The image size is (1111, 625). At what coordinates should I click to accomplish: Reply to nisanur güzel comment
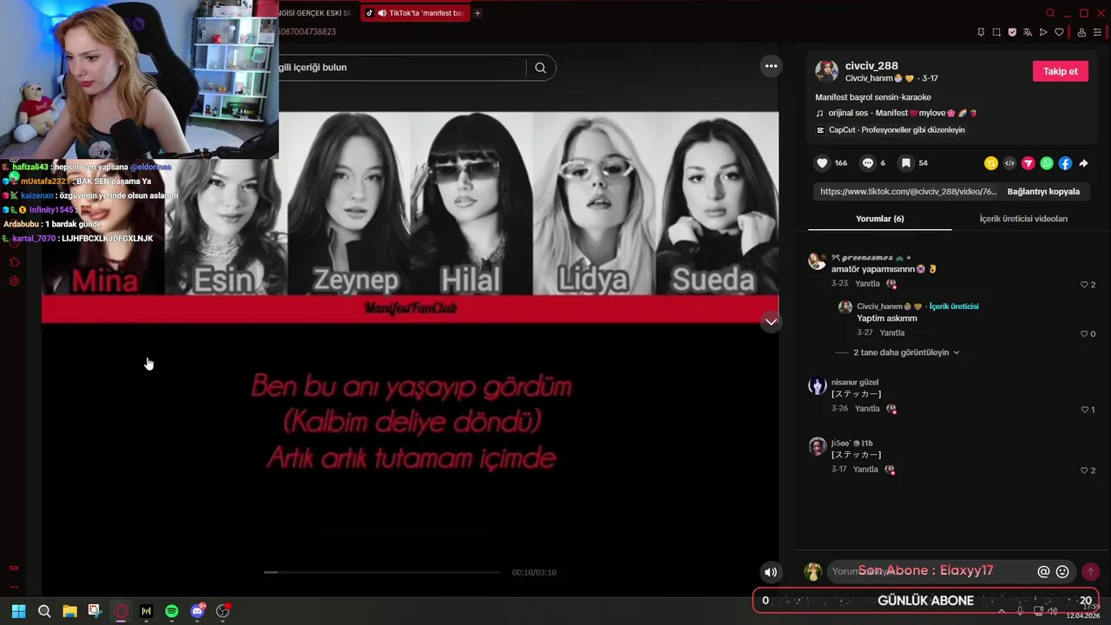867,409
